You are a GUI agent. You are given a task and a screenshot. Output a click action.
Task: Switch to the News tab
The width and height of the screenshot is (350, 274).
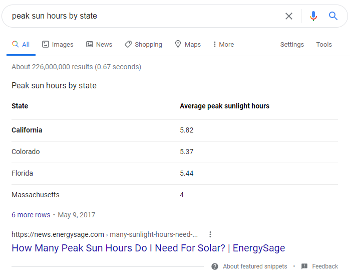tap(99, 45)
